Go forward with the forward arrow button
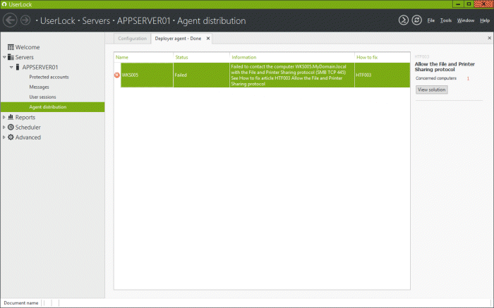Image resolution: width=494 pixels, height=308 pixels. click(x=25, y=20)
